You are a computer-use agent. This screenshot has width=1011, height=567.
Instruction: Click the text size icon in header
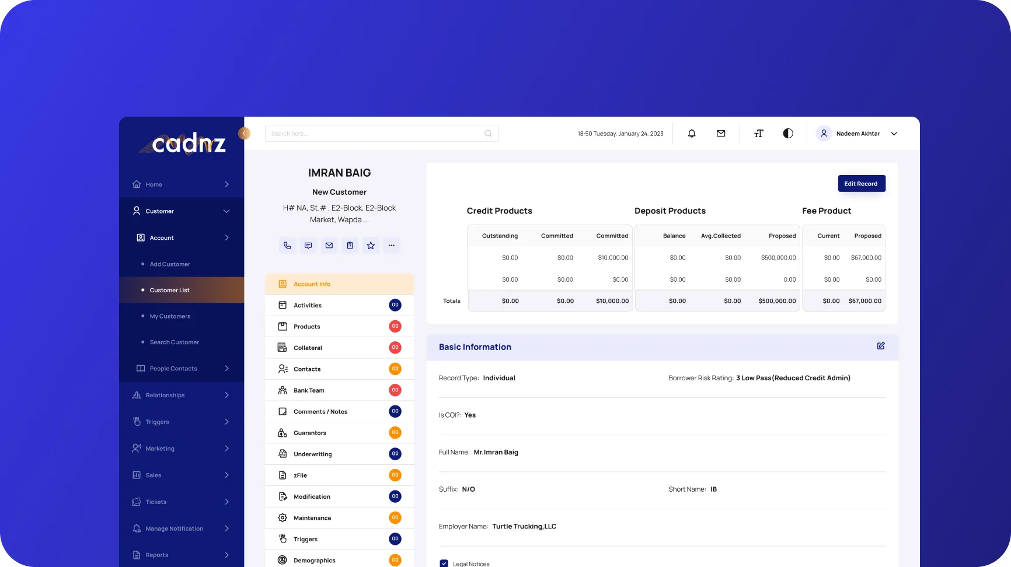point(758,134)
